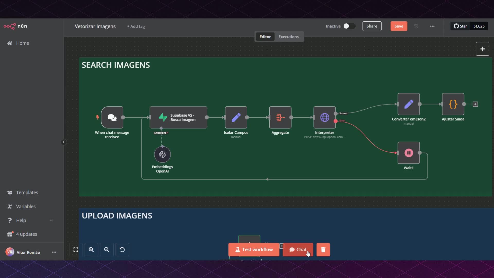Reset the canvas zoom

click(x=122, y=250)
